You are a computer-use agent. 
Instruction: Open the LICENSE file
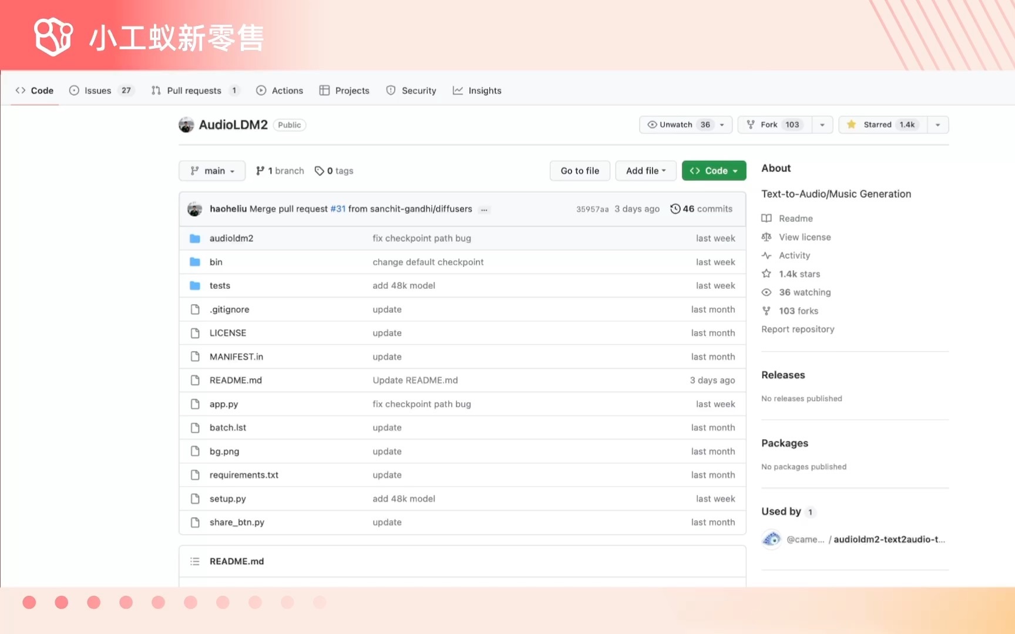coord(228,333)
